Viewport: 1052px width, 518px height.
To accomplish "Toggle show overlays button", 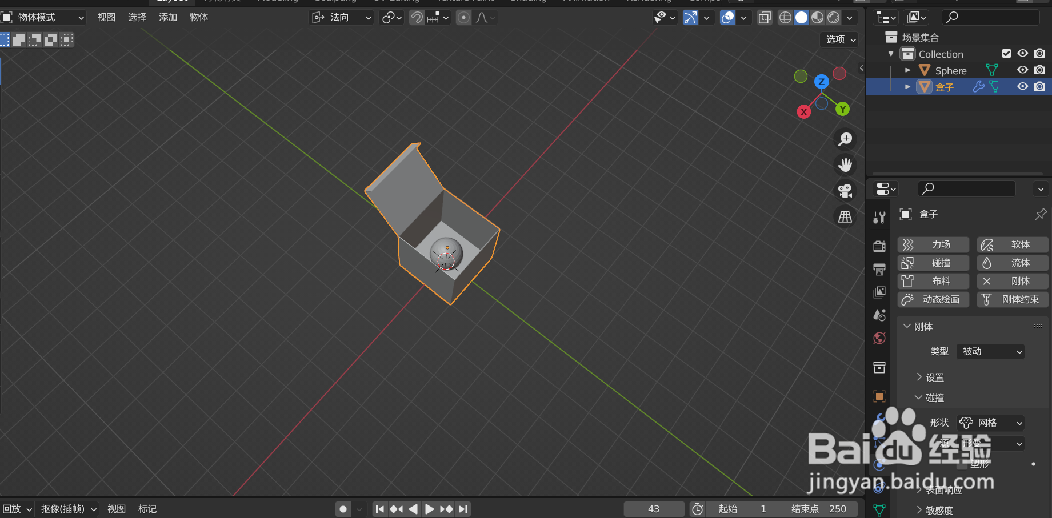I will (x=727, y=18).
